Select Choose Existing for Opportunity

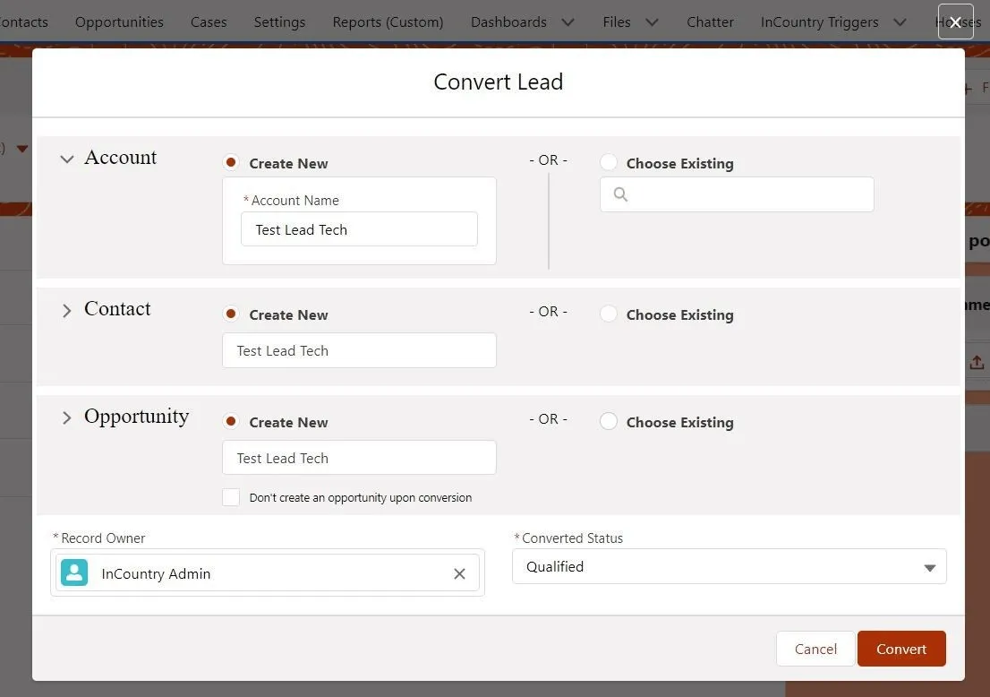coord(609,422)
